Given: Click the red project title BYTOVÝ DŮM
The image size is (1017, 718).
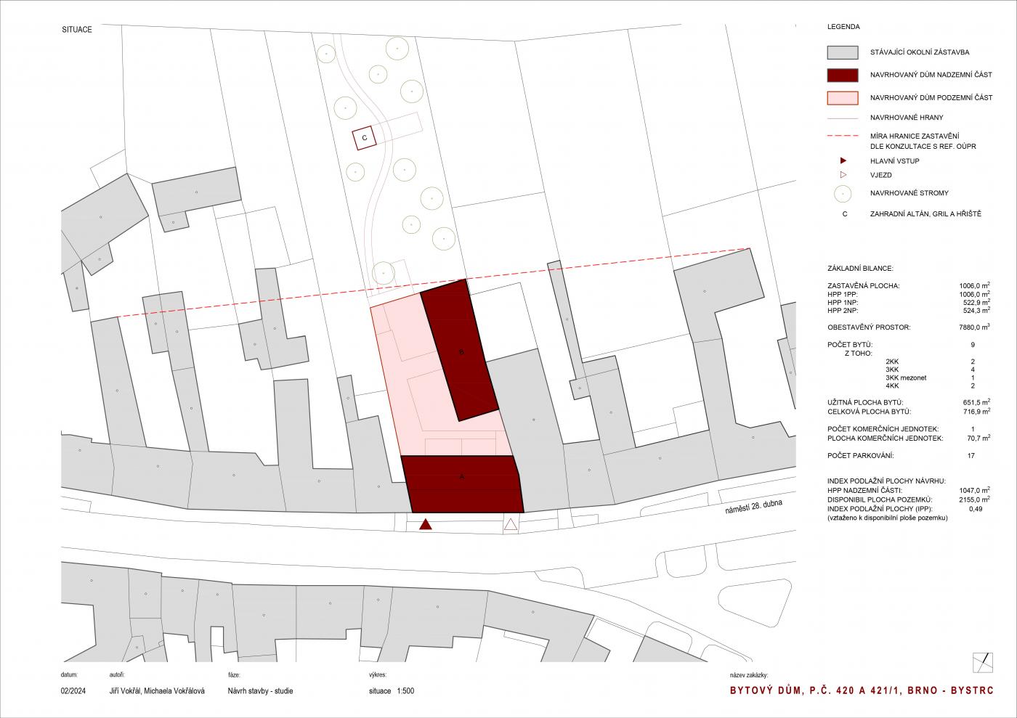Looking at the screenshot, I should point(862,691).
